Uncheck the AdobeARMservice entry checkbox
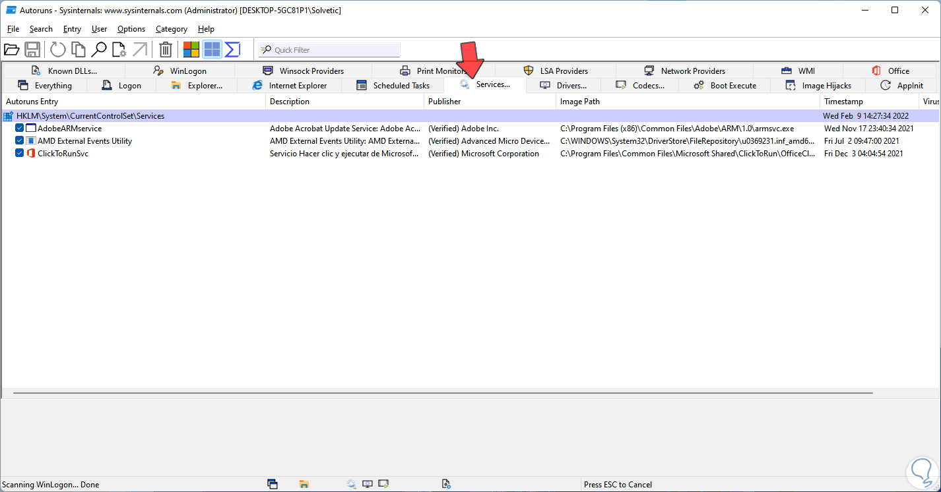 [20, 129]
